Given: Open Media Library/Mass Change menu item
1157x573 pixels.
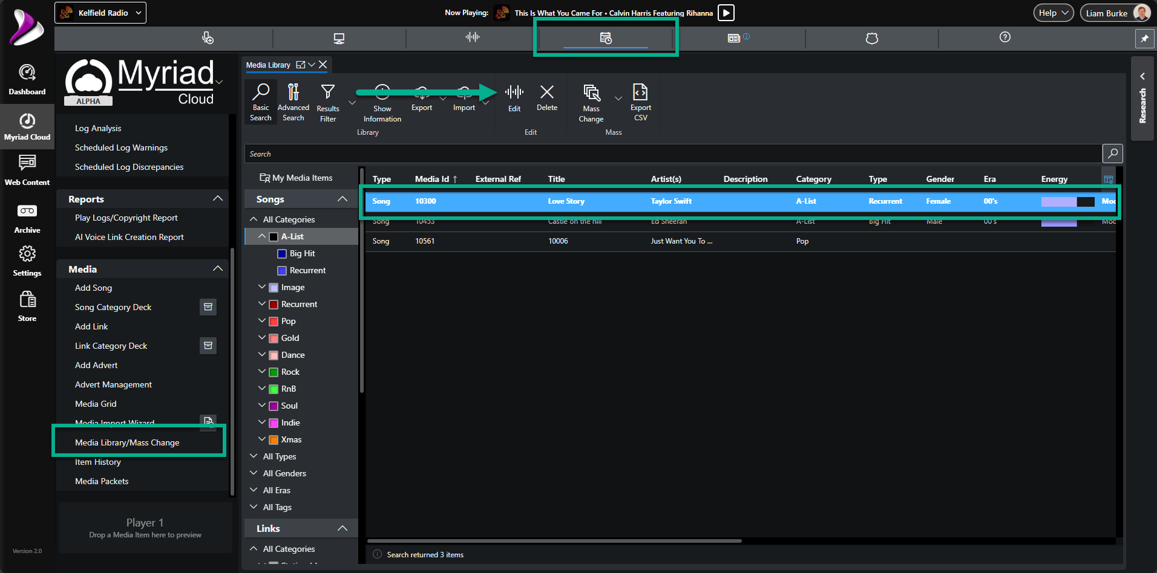Looking at the screenshot, I should pos(127,442).
